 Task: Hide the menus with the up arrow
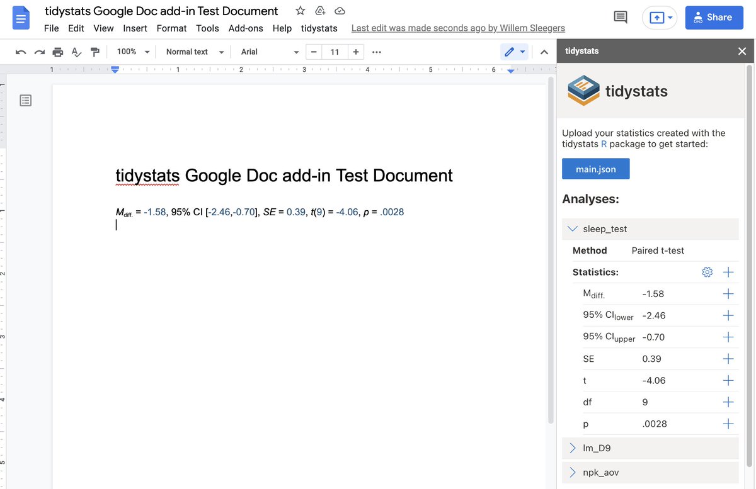click(544, 52)
